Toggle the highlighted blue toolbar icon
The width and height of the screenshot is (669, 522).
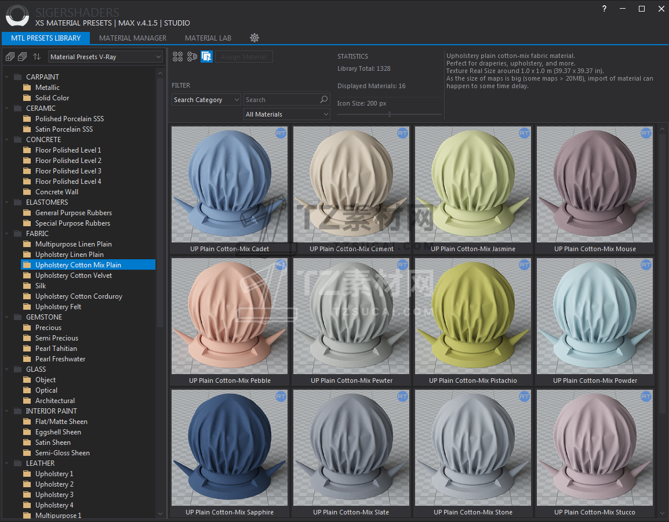pyautogui.click(x=206, y=57)
